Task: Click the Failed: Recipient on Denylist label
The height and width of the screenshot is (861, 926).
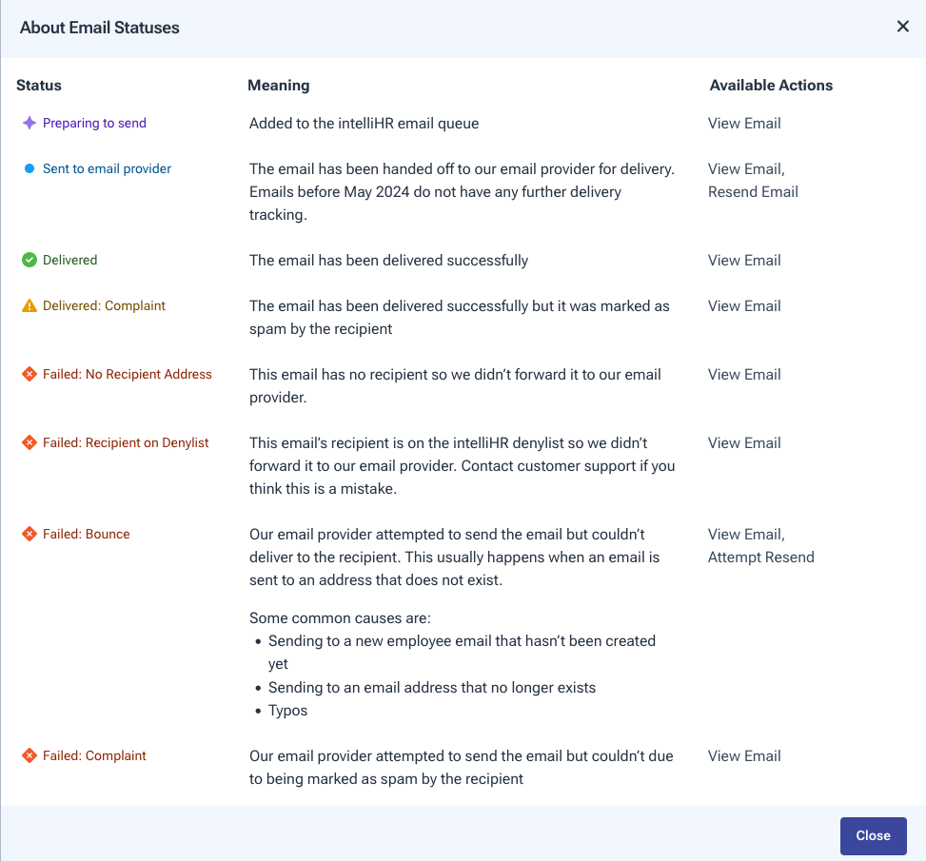Action: (126, 442)
